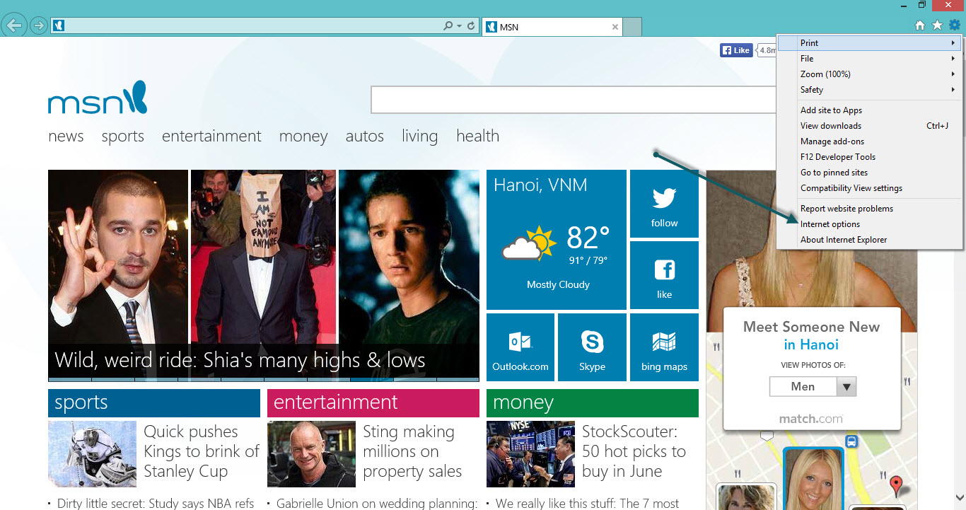Select the MSN browser tab
The width and height of the screenshot is (966, 510).
(552, 27)
